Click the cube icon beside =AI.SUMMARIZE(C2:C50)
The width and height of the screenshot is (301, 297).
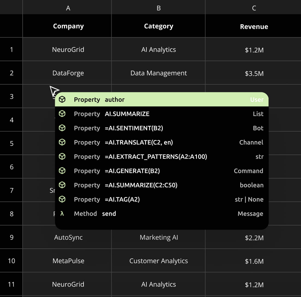click(62, 185)
